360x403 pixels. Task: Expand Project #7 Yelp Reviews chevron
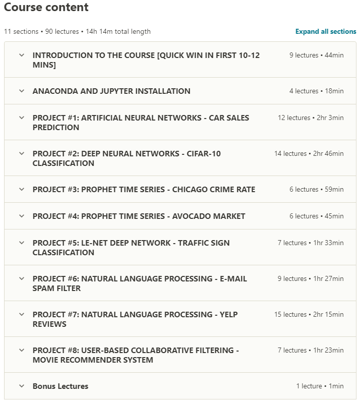click(22, 314)
